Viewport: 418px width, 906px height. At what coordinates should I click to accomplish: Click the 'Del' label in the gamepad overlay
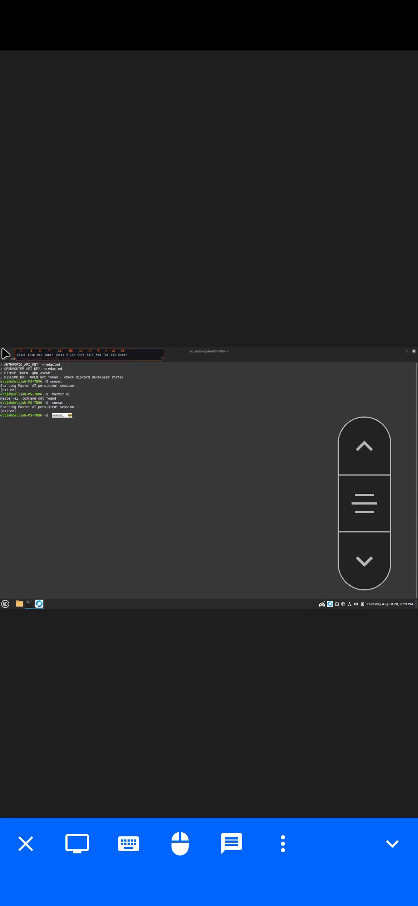[x=40, y=355]
